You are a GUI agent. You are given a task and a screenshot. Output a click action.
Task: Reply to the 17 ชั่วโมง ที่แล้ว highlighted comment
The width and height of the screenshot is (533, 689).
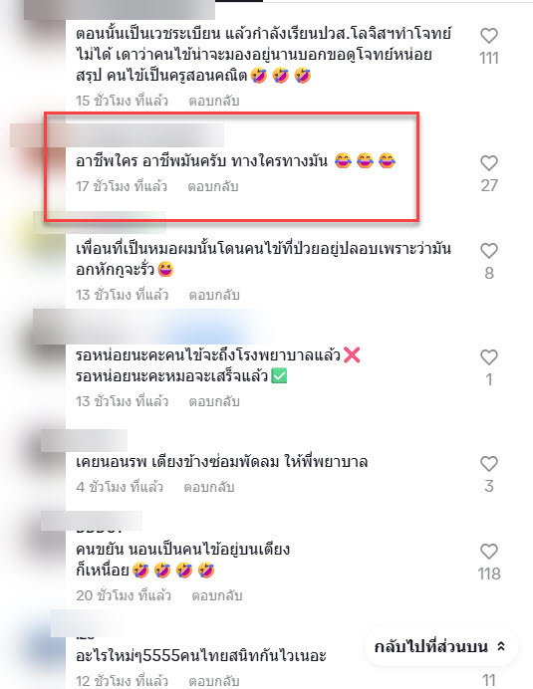click(213, 186)
